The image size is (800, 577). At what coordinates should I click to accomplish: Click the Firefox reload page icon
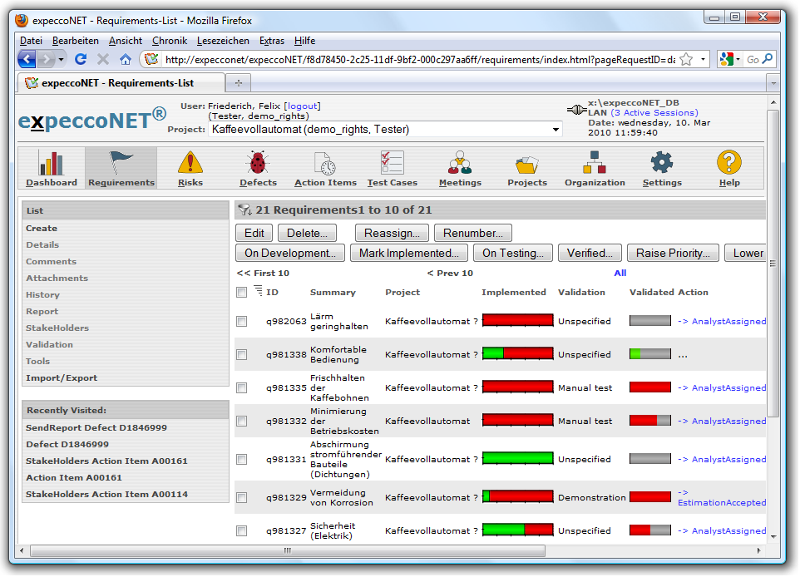tap(81, 59)
